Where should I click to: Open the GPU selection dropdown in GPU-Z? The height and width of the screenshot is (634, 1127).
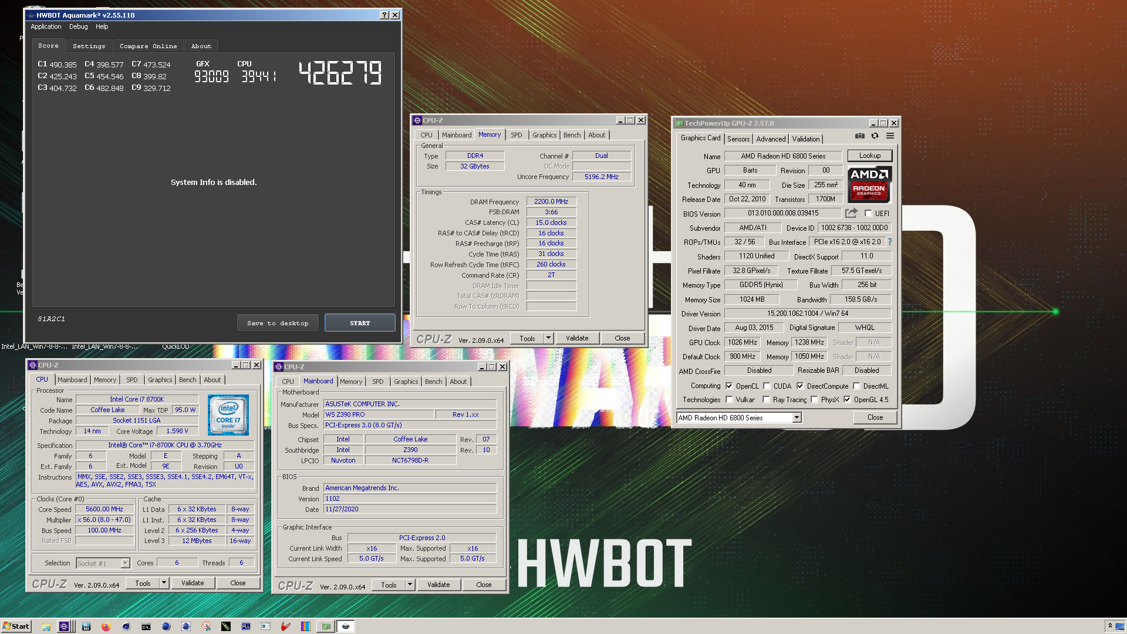[x=797, y=418]
